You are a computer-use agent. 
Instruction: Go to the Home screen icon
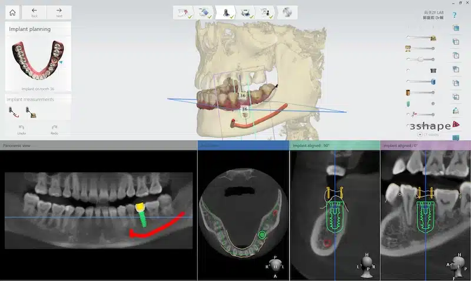coord(12,12)
